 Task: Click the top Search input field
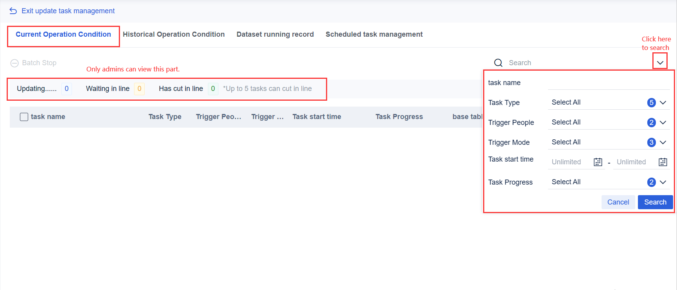[x=578, y=63]
